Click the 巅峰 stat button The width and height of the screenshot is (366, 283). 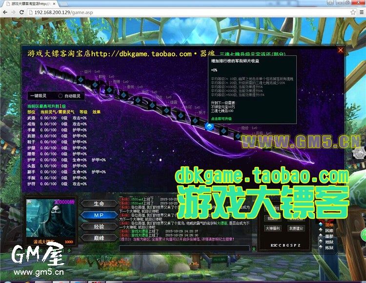click(99, 238)
